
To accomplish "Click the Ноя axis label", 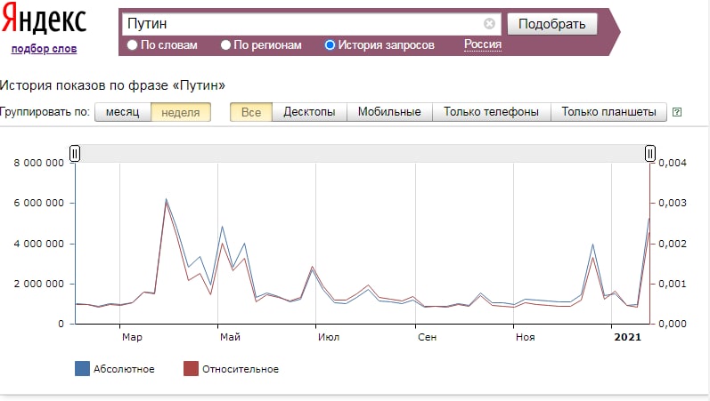I will (526, 337).
